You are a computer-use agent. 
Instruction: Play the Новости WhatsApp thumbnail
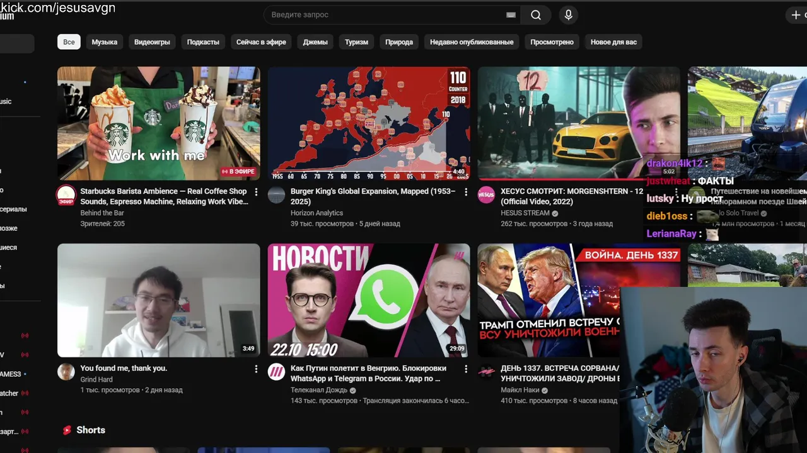click(x=369, y=300)
